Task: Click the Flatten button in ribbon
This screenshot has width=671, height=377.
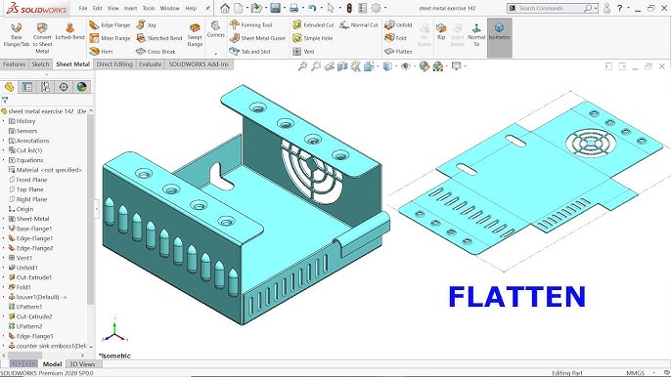Action: pos(398,52)
